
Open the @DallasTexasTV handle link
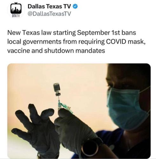pos(49,14)
